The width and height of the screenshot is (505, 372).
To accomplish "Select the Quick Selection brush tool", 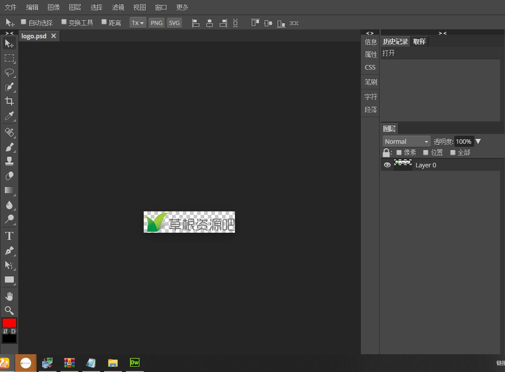I will (9, 87).
